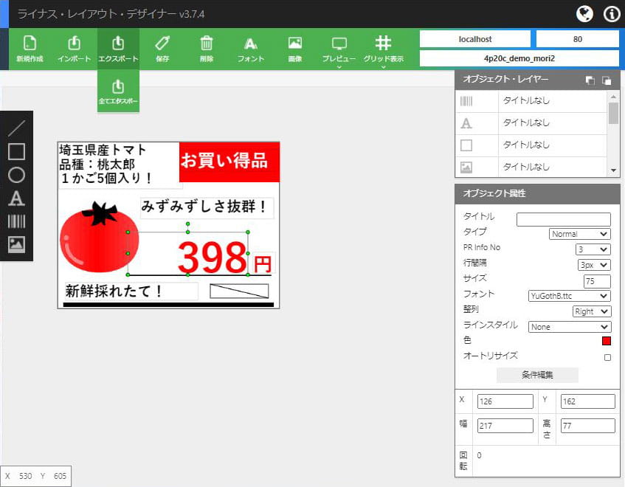The image size is (625, 487).
Task: Open the タイプ dropdown showing Normal
Action: pyautogui.click(x=580, y=234)
